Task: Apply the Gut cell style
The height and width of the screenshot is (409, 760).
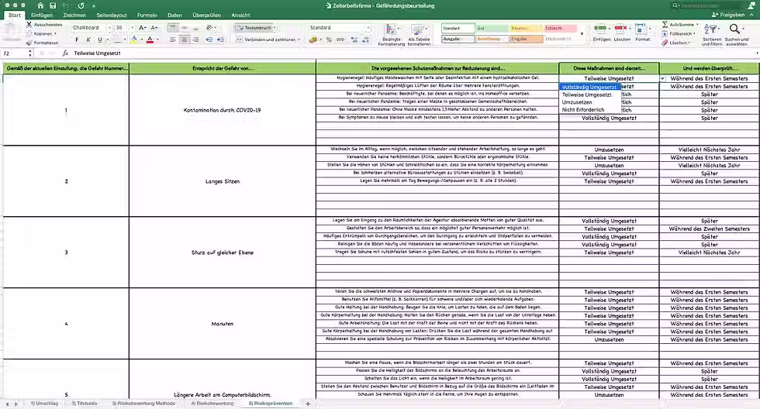Action: coord(492,28)
